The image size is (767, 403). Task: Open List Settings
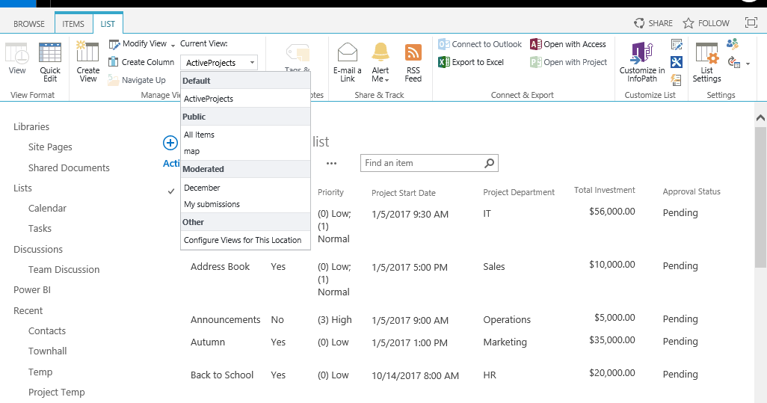pos(707,62)
